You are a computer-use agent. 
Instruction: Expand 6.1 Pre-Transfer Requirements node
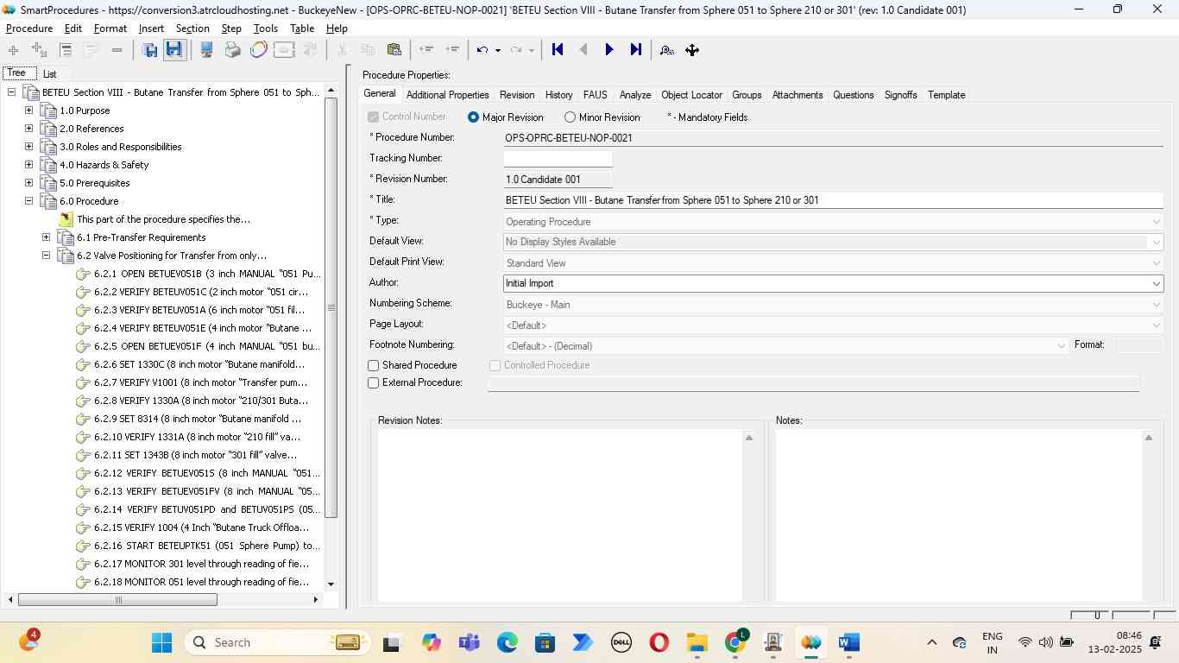(46, 237)
